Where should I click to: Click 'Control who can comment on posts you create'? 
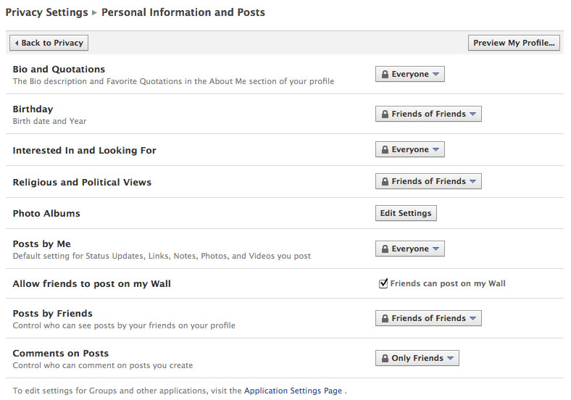(x=103, y=365)
